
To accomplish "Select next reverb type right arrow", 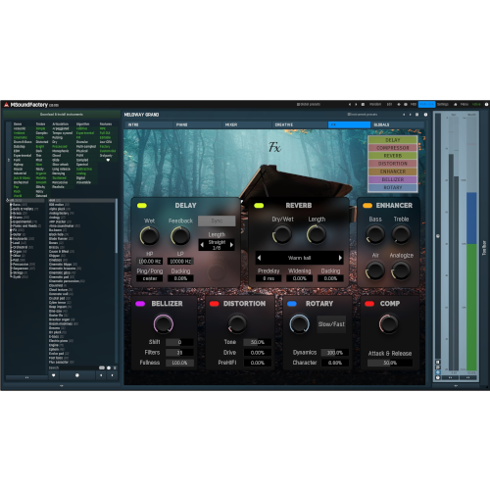I will click(x=340, y=258).
